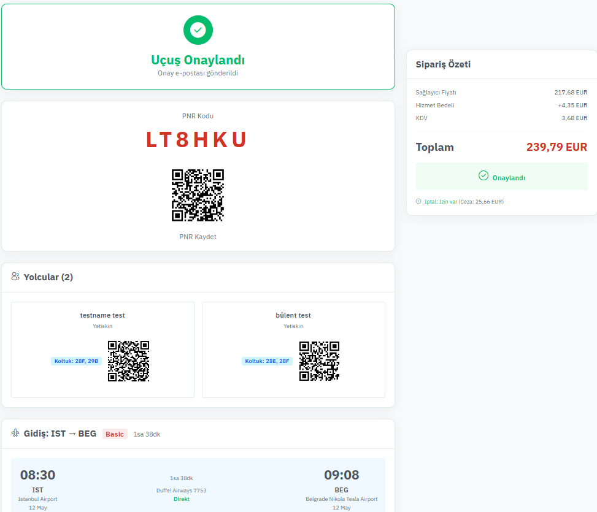Click bülent test's boarding QR code
This screenshot has width=597, height=512.
[319, 361]
